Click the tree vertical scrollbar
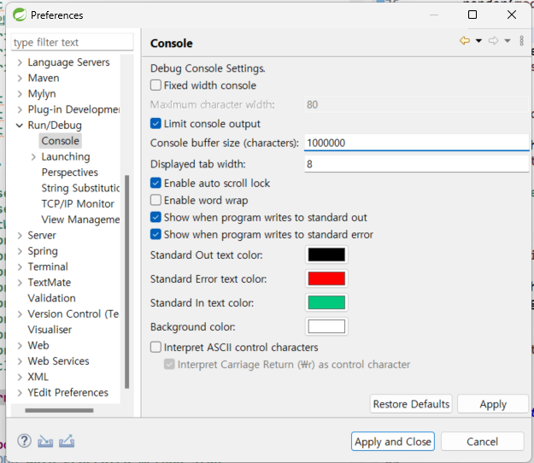 [x=127, y=282]
